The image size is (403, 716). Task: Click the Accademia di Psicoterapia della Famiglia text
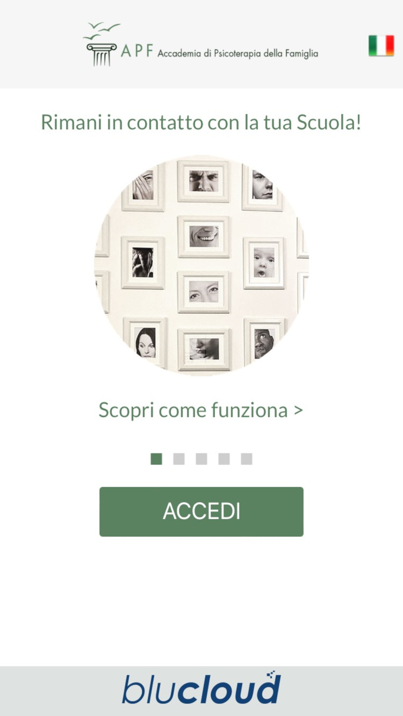pyautogui.click(x=238, y=54)
